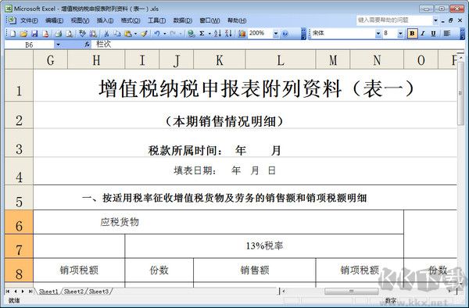Open a file with the Open folder icon

(23, 34)
